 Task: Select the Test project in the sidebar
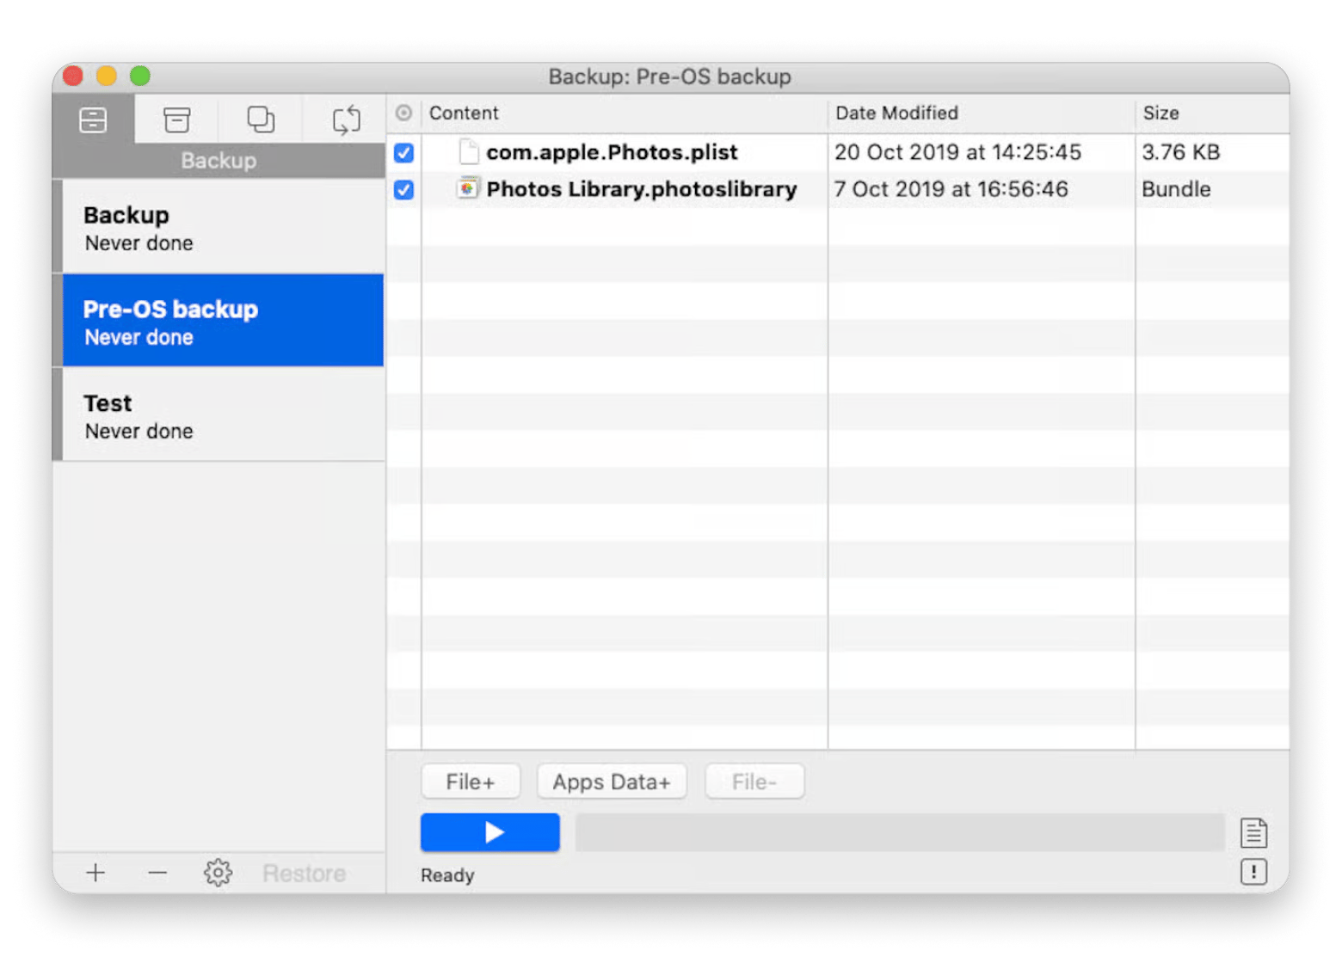pyautogui.click(x=219, y=414)
